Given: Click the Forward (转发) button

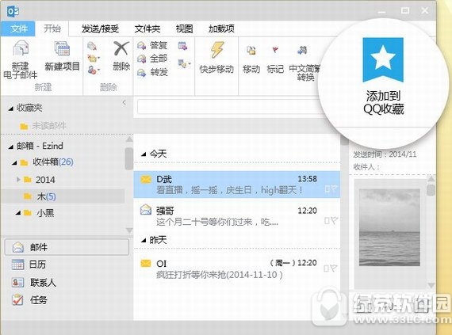Looking at the screenshot, I should coord(152,72).
